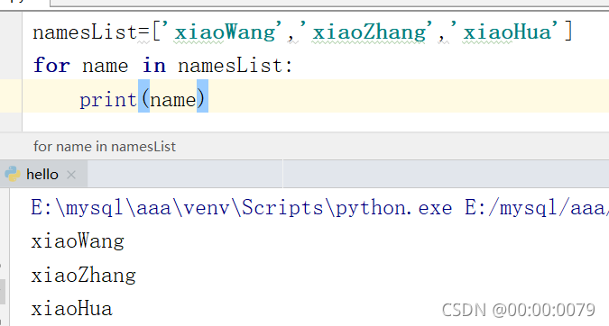Click console output line 'xiaoZhang'

pos(84,276)
